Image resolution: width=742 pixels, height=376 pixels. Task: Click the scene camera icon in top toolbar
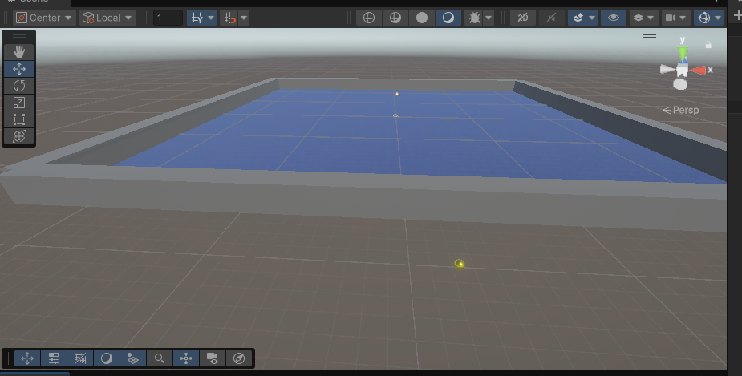coord(671,18)
